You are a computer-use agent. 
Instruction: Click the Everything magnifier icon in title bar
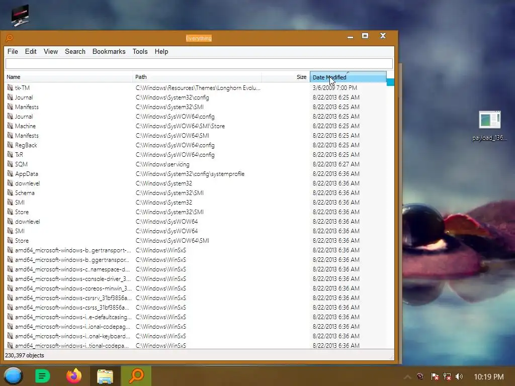pos(9,38)
